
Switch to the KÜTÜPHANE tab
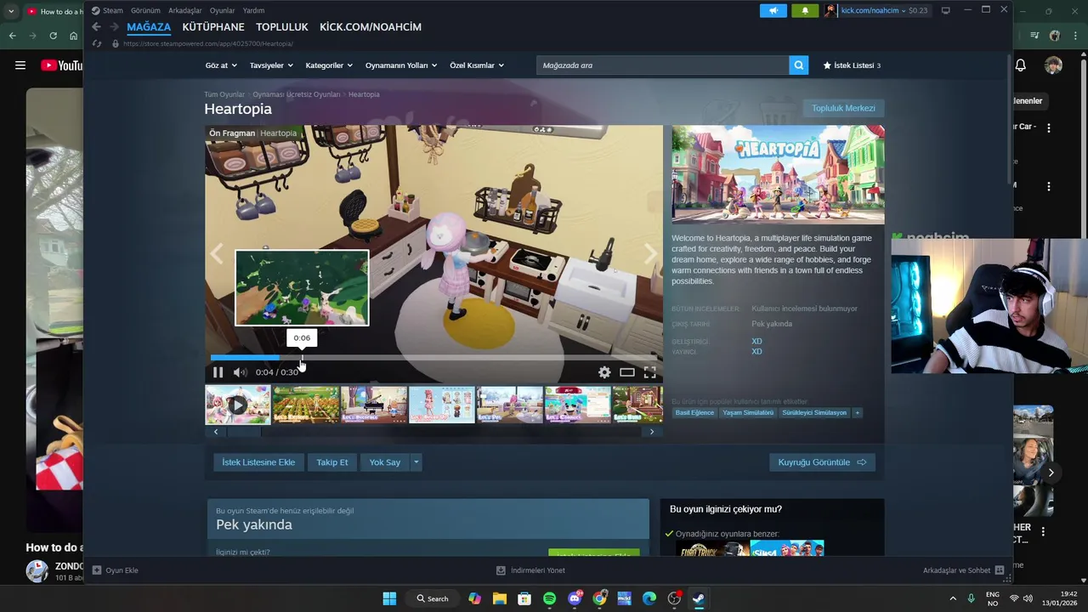pyautogui.click(x=213, y=27)
